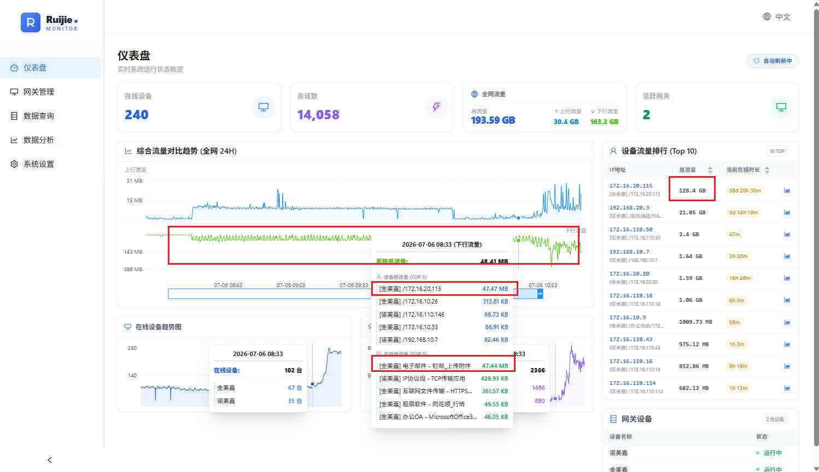This screenshot has width=819, height=472.
Task: Click session count lightning icon
Action: pos(436,107)
